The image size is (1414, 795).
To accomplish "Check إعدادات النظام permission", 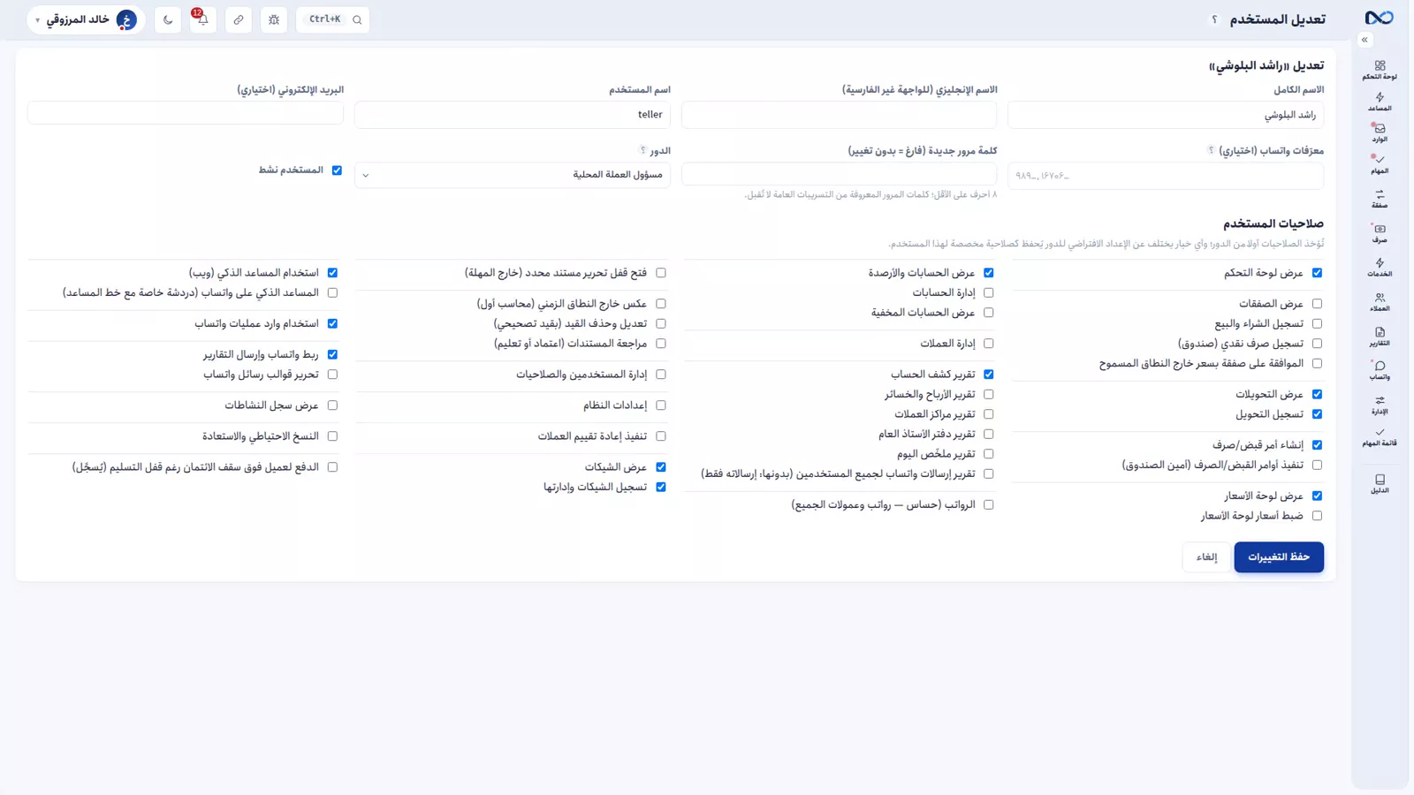I will coord(660,405).
